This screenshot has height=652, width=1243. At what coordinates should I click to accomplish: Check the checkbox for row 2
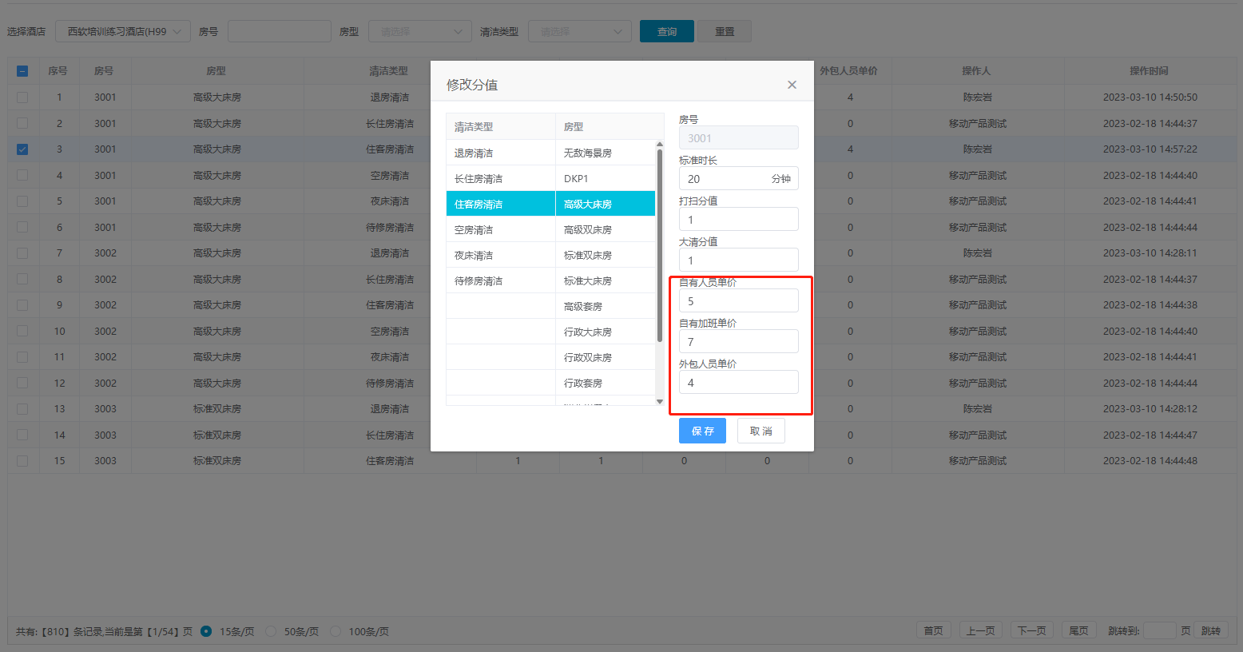[x=22, y=123]
